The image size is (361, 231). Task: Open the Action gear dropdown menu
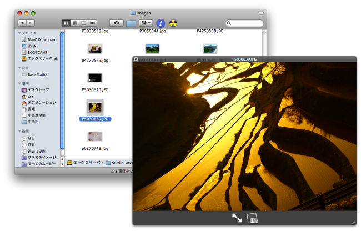tap(146, 23)
